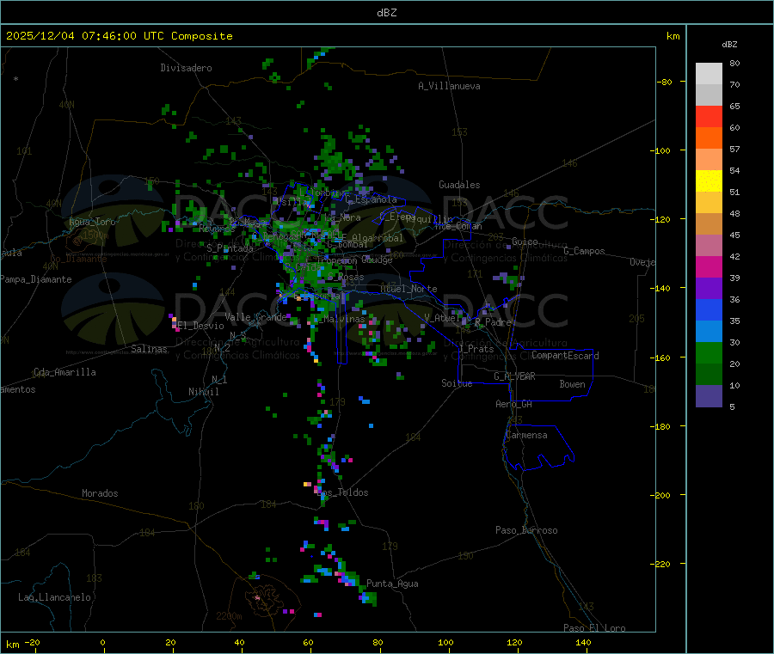
Task: Click the '140' km horizontal axis tick
Action: click(583, 642)
